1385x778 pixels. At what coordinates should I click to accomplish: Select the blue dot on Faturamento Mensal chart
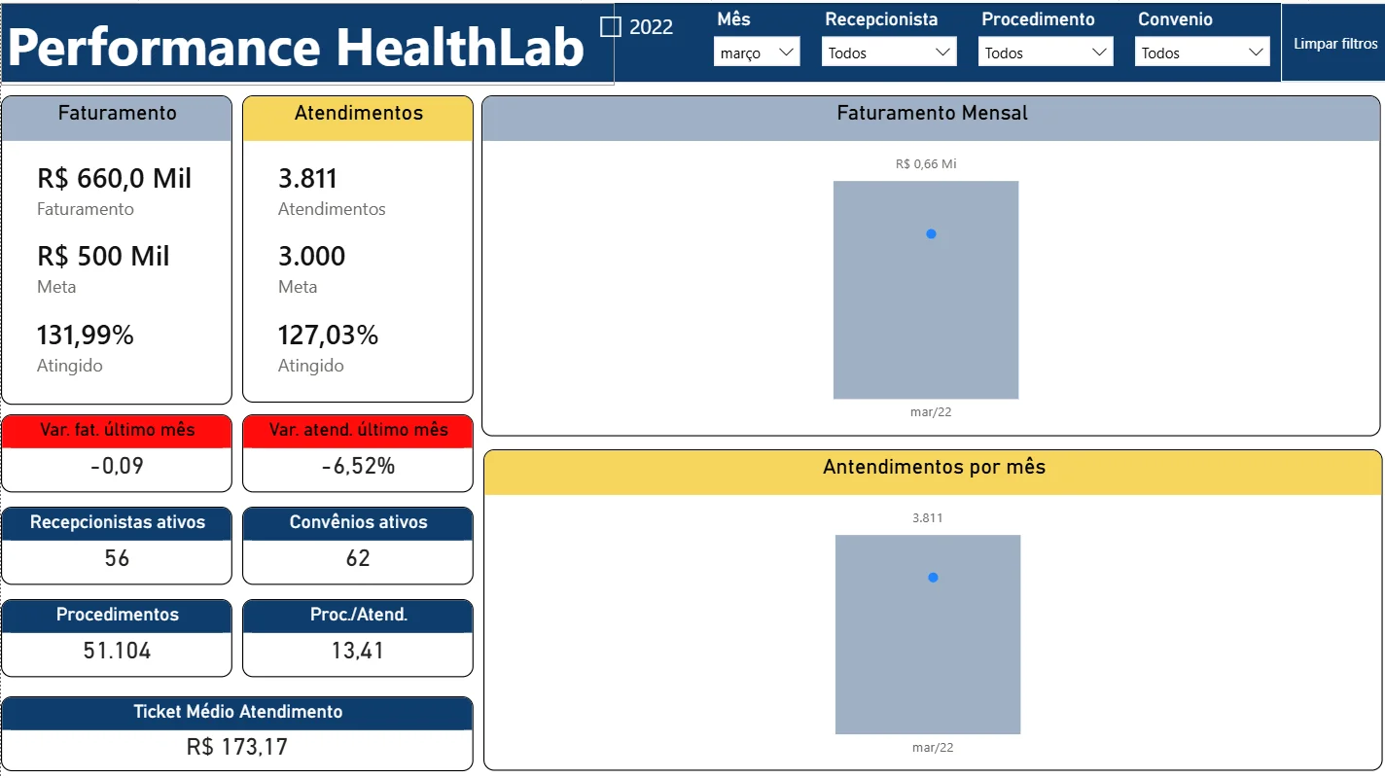[x=931, y=233]
